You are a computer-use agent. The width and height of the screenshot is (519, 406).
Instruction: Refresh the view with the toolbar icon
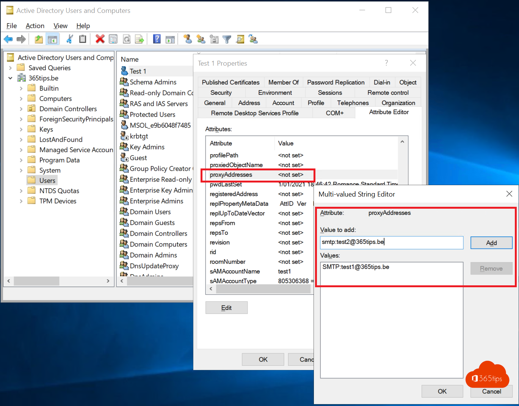click(126, 39)
